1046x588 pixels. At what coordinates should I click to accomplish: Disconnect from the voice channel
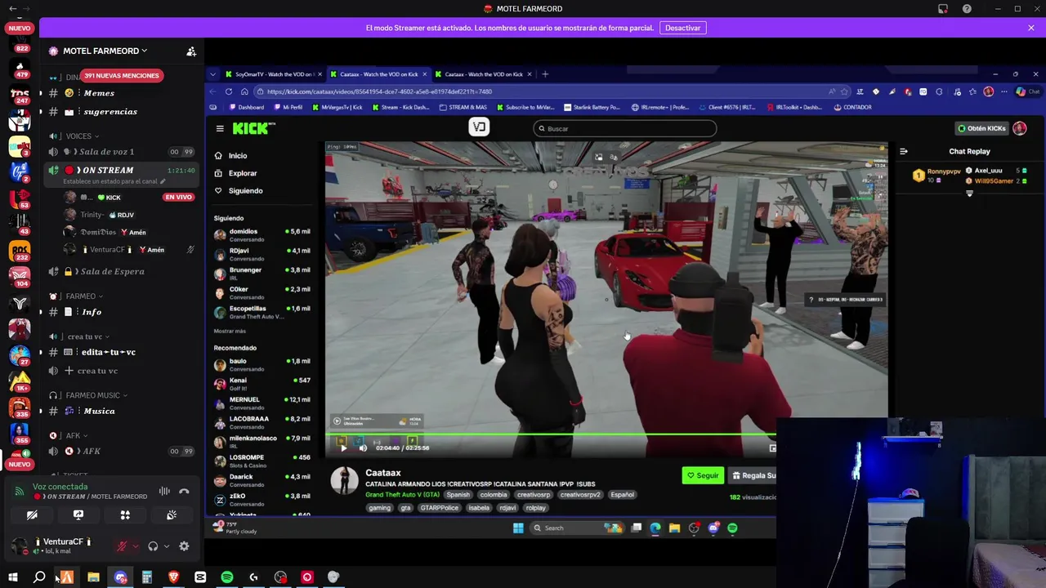[x=184, y=492]
